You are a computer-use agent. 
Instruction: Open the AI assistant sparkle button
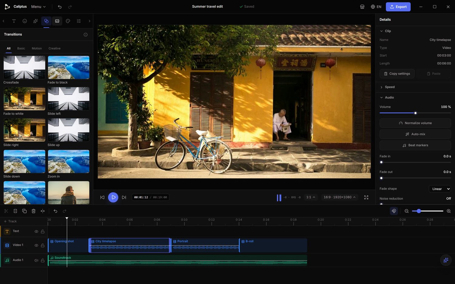point(446,260)
